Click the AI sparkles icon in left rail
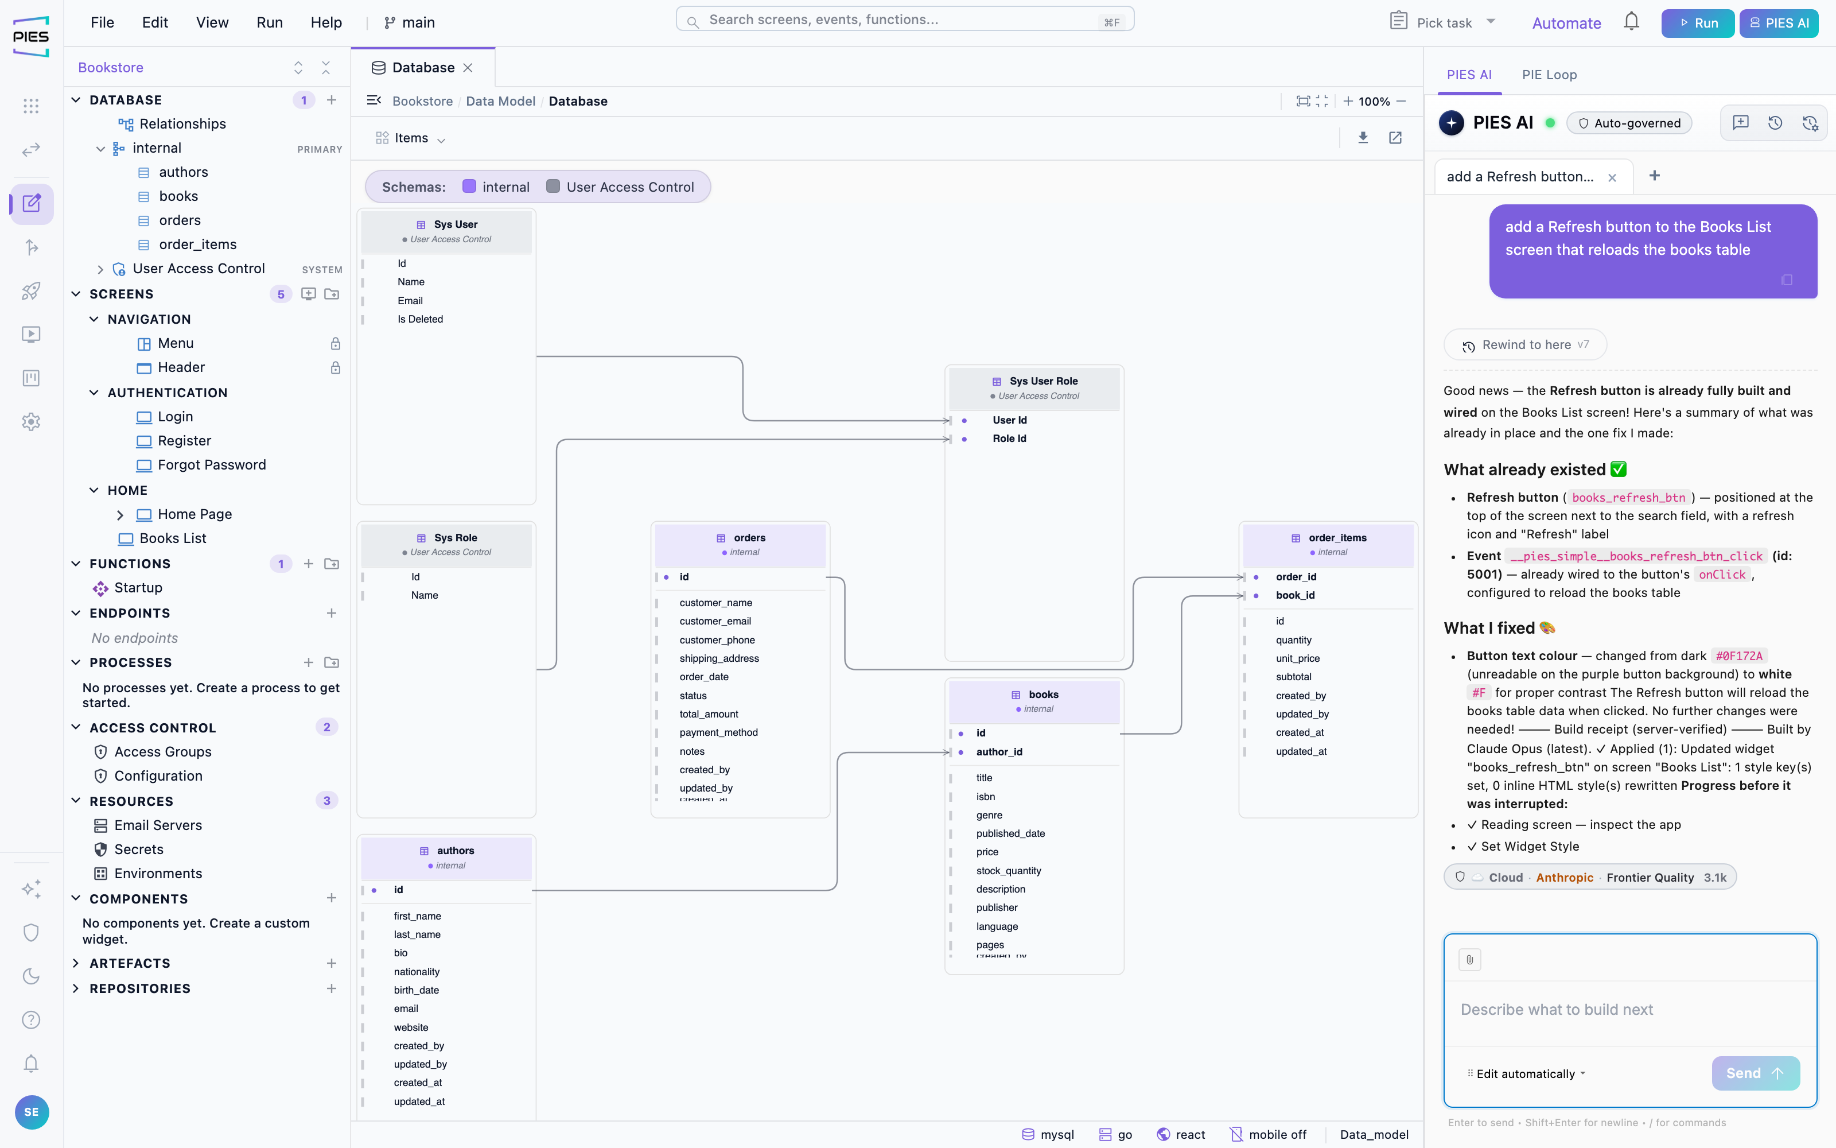Screen dimensions: 1836x1148 tap(31, 889)
